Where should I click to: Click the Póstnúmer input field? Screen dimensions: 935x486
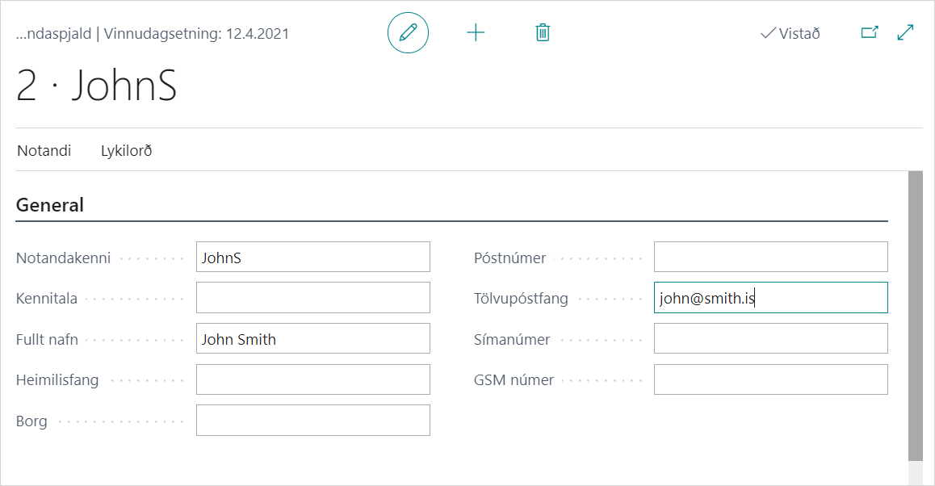click(x=770, y=258)
